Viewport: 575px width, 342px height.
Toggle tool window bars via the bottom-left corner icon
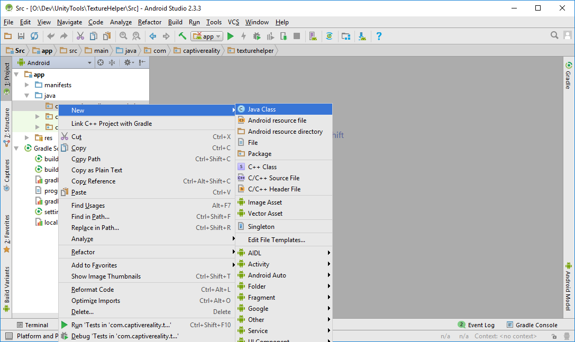[9, 336]
